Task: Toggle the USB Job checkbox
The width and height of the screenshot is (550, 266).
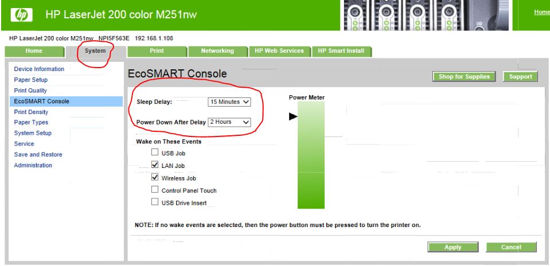Action: tap(155, 152)
